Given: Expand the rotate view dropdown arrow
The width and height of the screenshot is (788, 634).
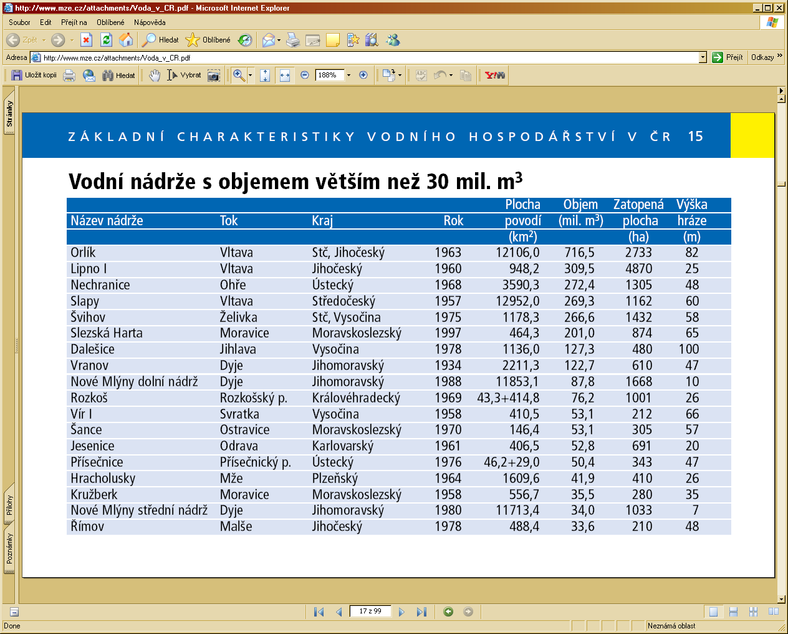Looking at the screenshot, I should pos(400,76).
